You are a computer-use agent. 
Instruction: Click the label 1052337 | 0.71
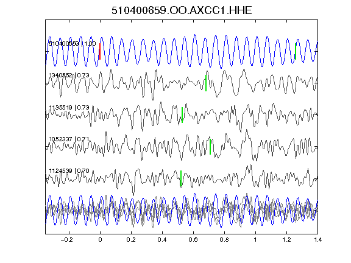point(69,139)
